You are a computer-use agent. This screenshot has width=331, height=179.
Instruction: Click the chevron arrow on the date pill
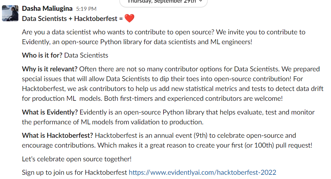201,2
